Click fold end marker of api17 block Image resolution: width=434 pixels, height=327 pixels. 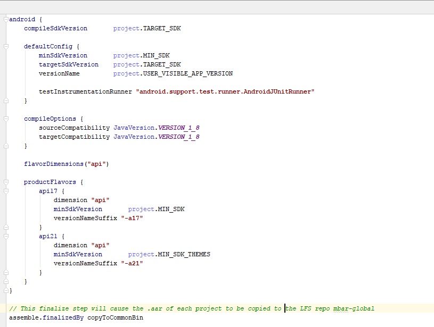point(6,227)
